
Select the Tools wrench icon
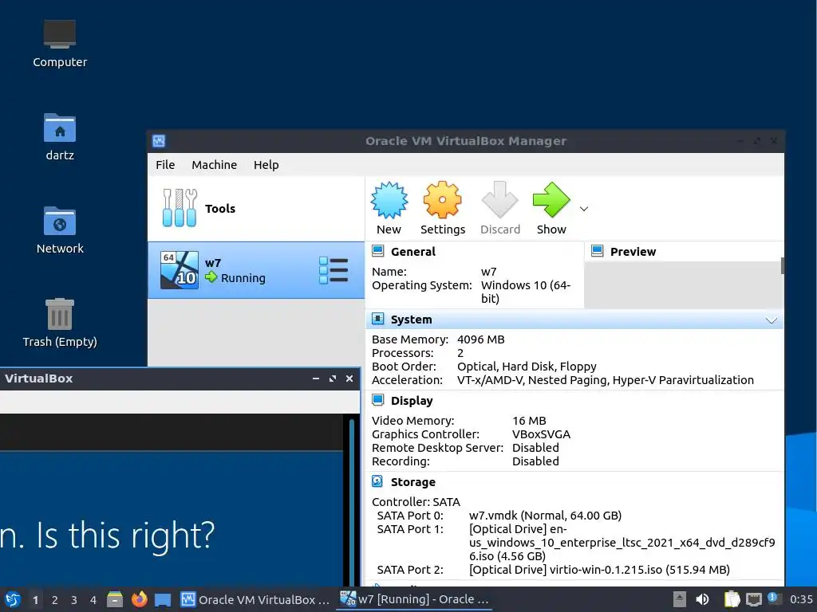click(180, 208)
